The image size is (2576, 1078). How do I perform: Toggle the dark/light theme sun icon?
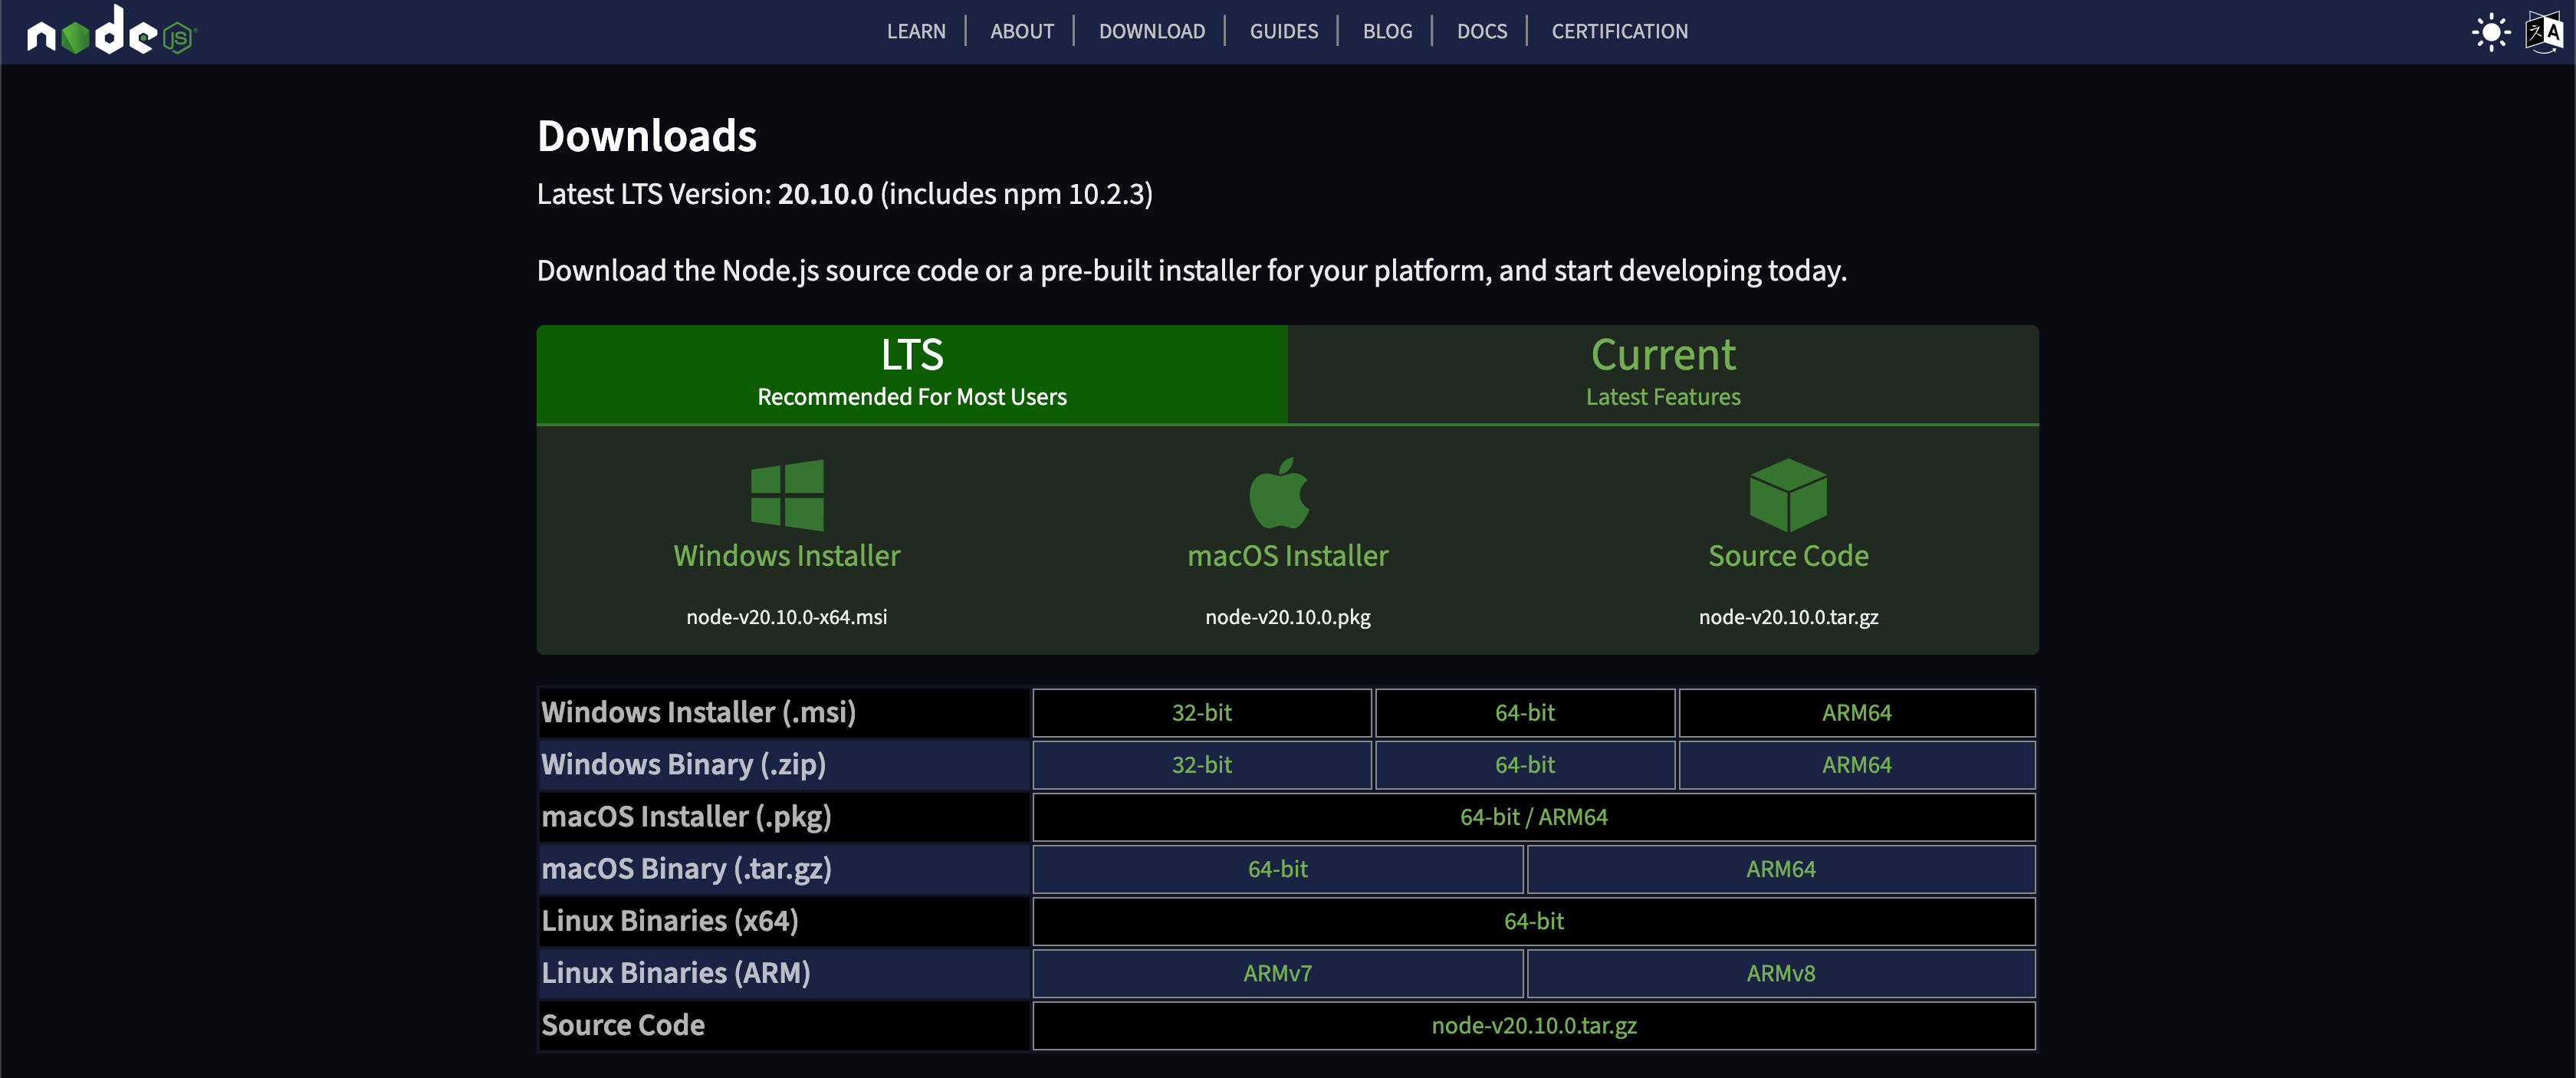click(2490, 32)
